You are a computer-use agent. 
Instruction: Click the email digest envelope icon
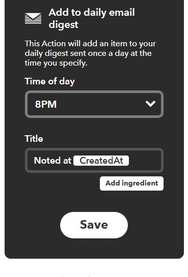[x=33, y=18]
